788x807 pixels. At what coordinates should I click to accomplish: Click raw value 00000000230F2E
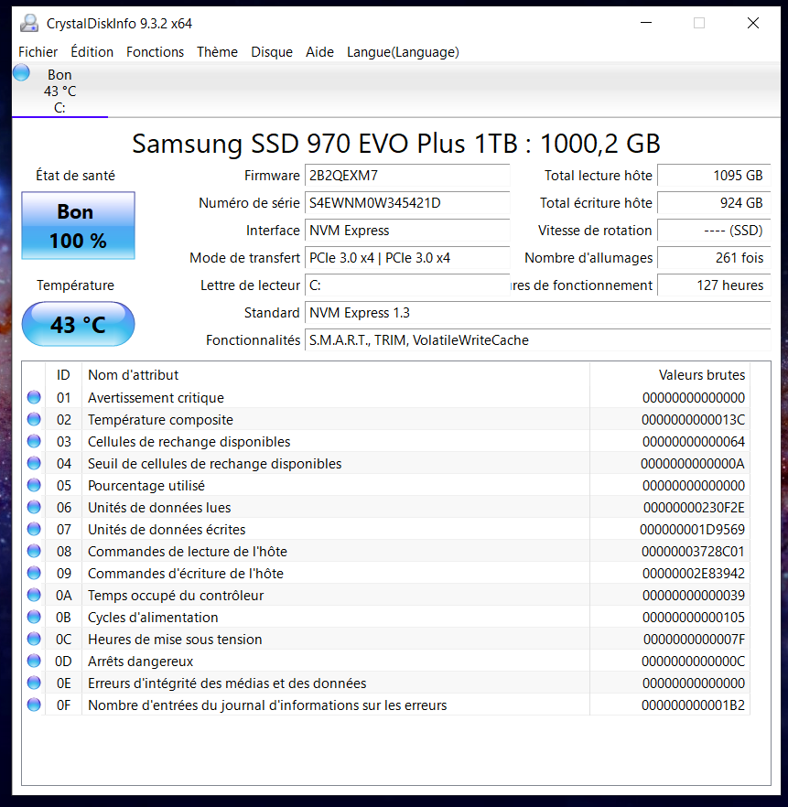pos(694,508)
